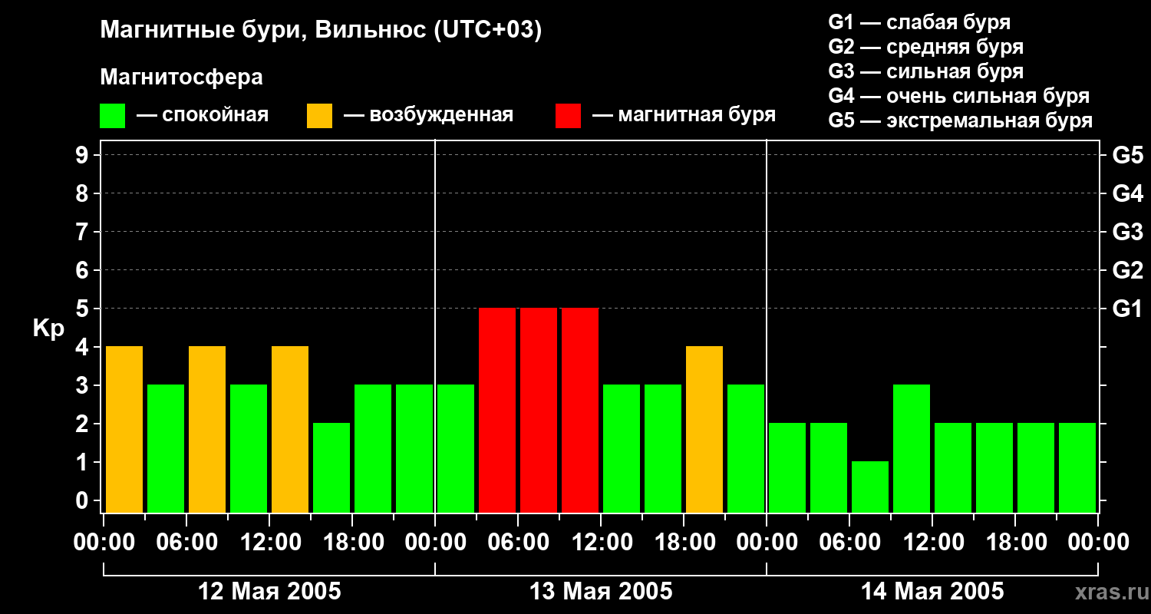Screen dimensions: 1151x614
Task: Click the 'Магнитосфера' subtitle
Action: 181,77
